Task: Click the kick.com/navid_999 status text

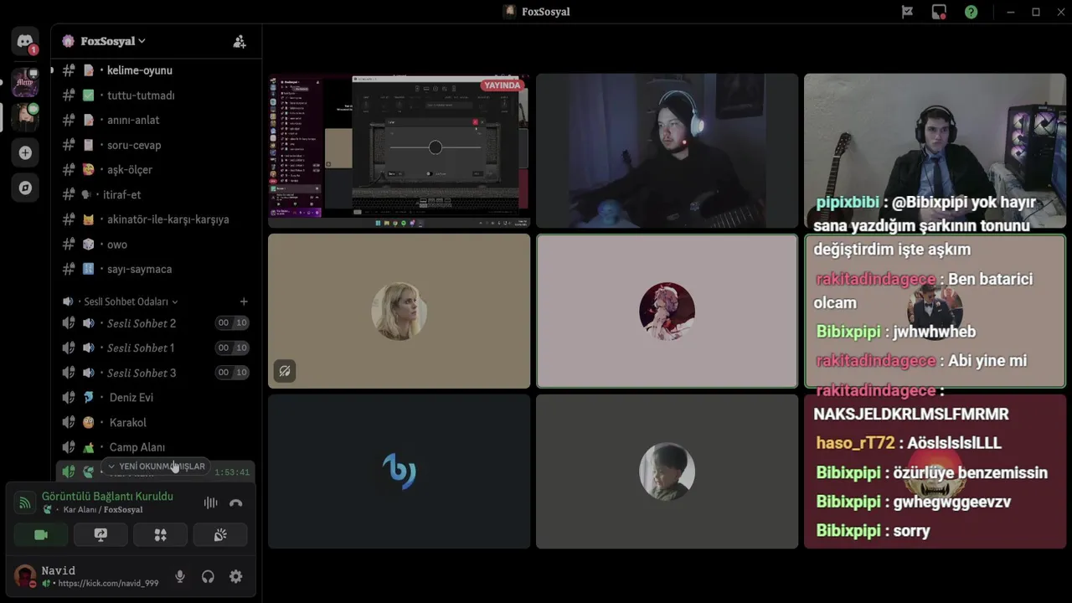Action: point(108,583)
